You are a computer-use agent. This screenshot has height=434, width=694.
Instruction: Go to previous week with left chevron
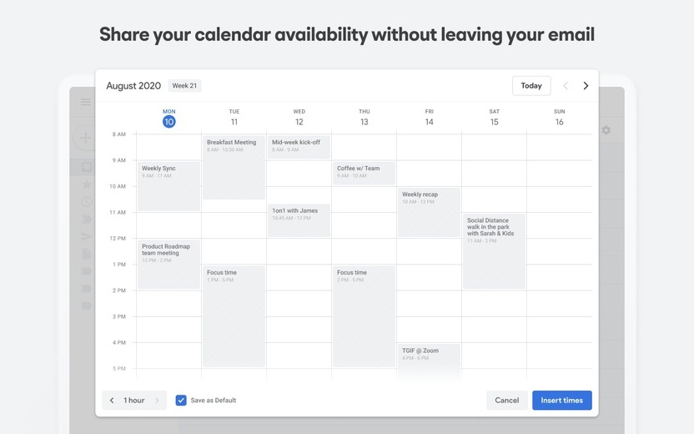[566, 86]
